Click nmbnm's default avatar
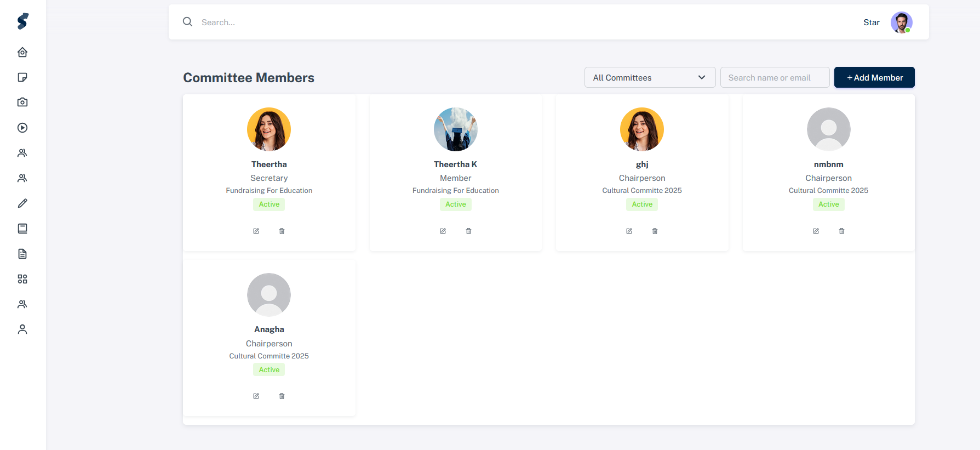 [x=829, y=129]
